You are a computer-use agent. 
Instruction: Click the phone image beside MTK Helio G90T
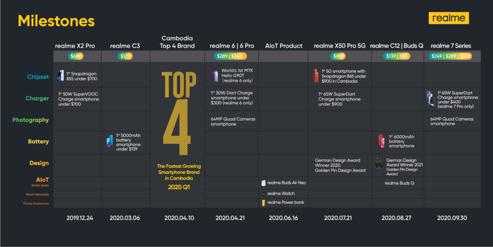[x=215, y=75]
